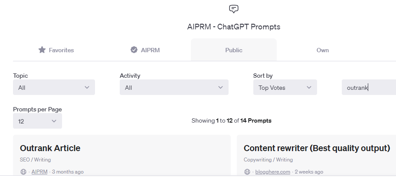Image resolution: width=396 pixels, height=177 pixels.
Task: Click the Topic dropdown chevron arrow
Action: (x=87, y=88)
